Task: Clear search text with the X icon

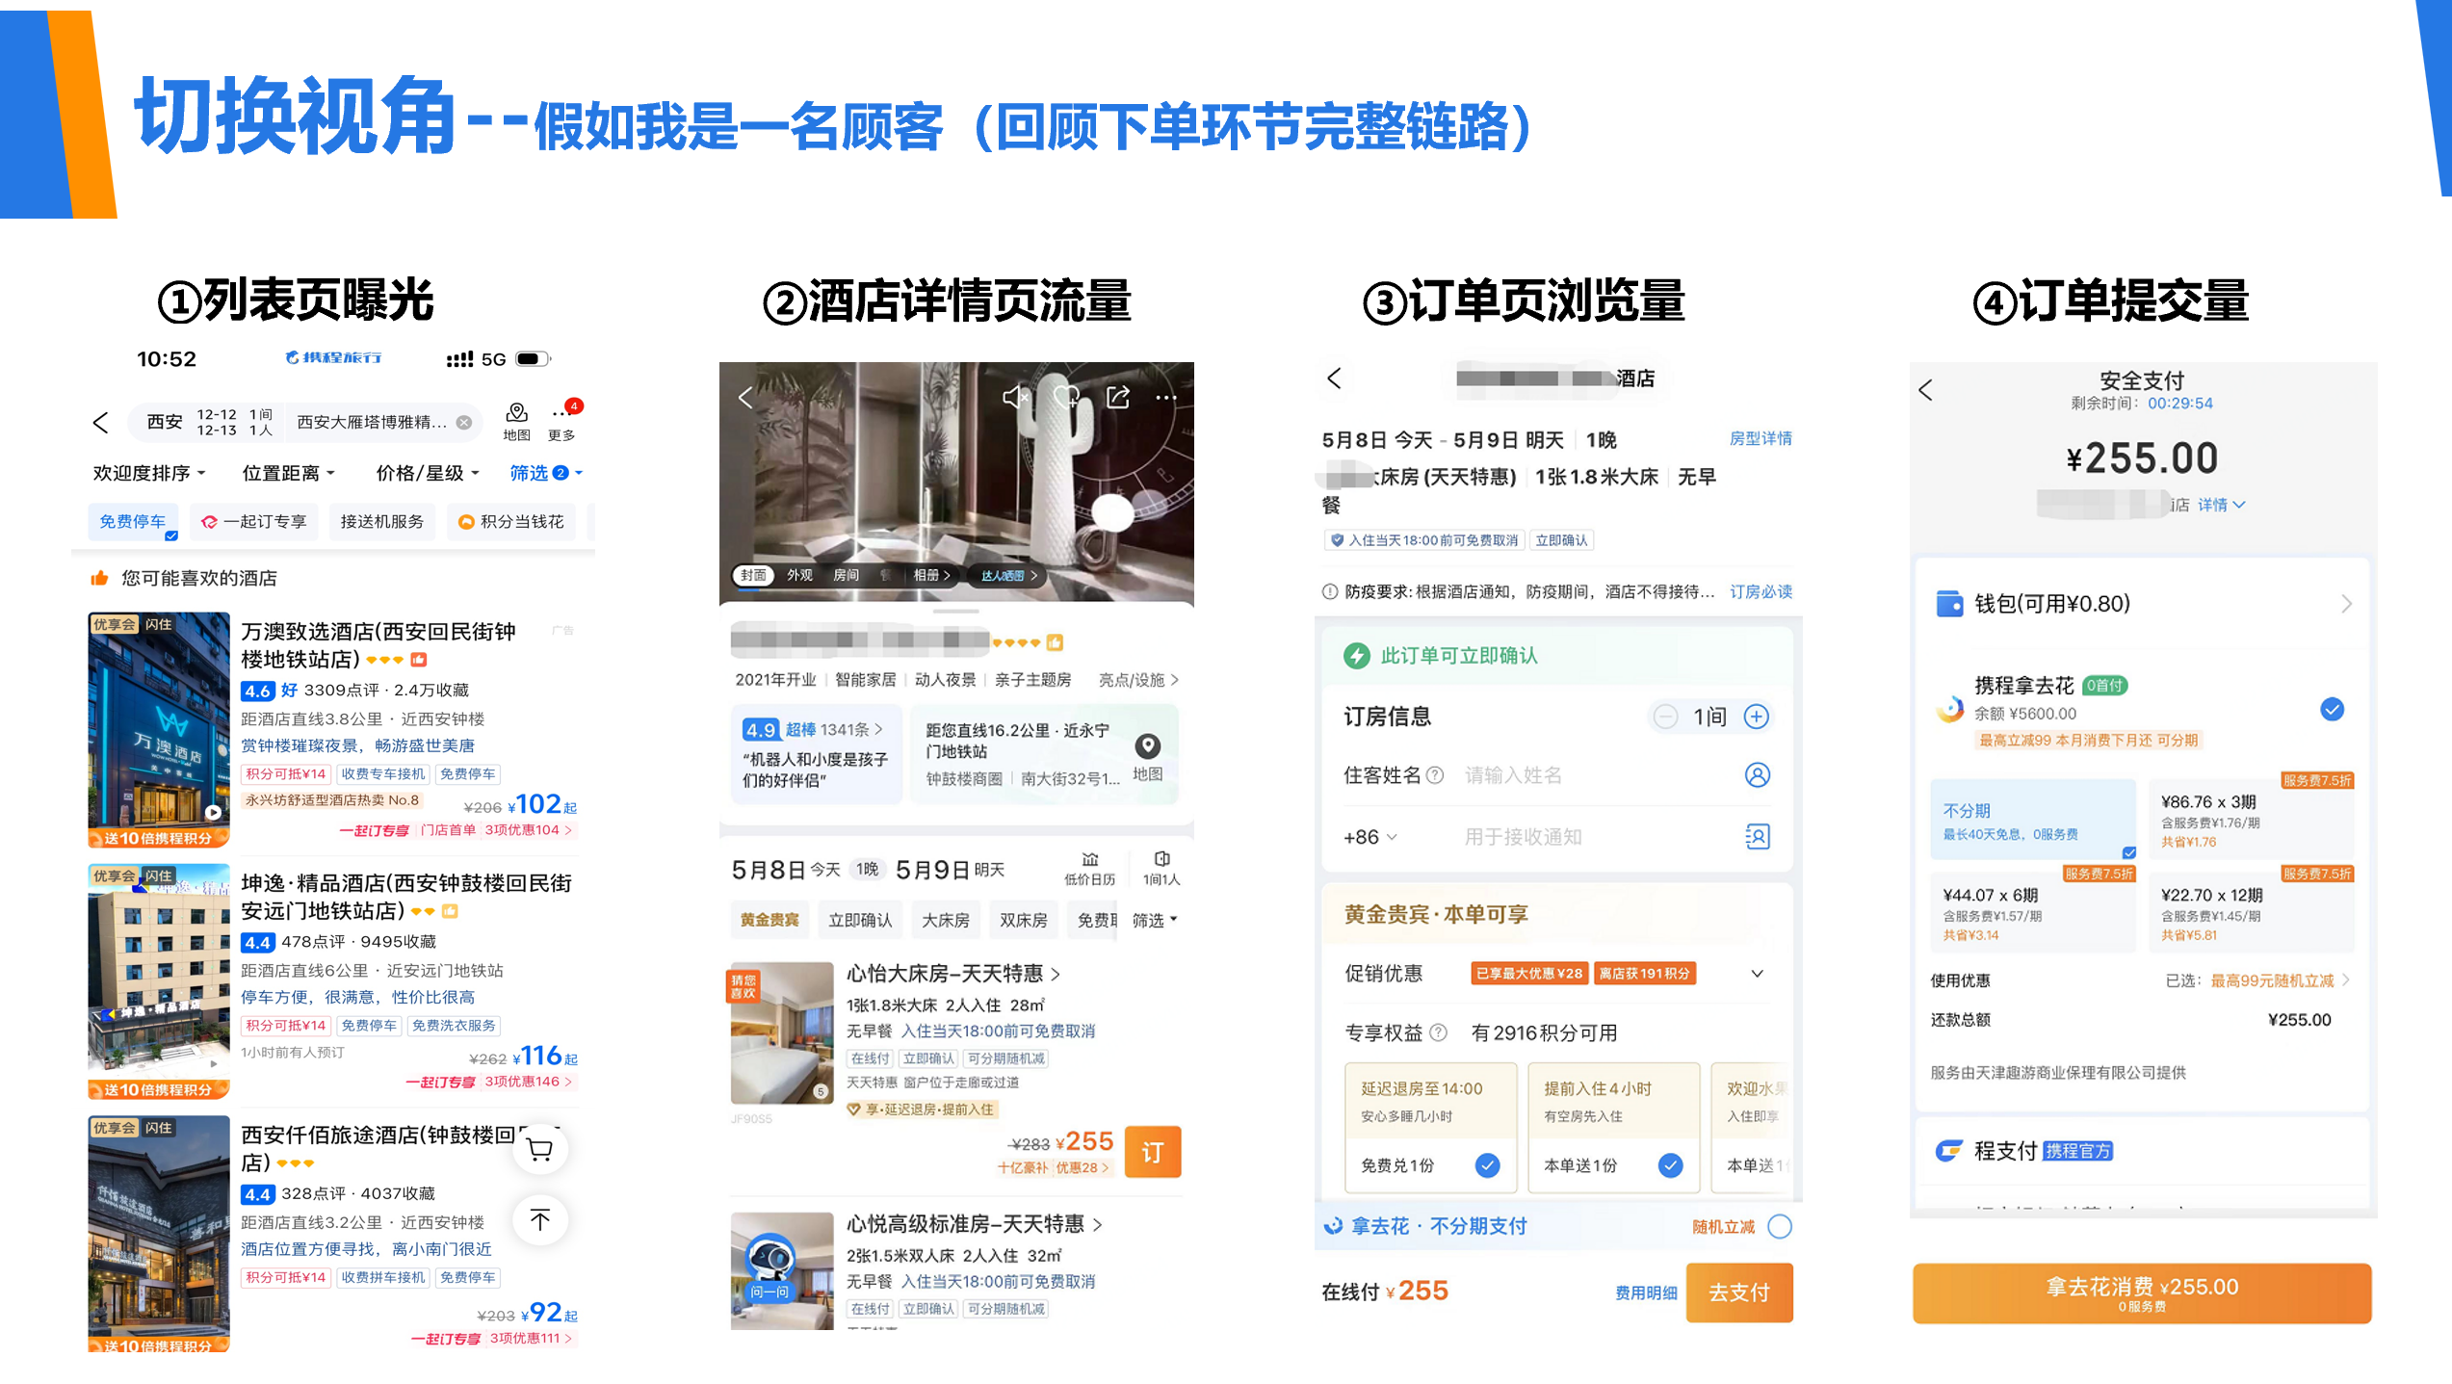Action: click(x=464, y=423)
